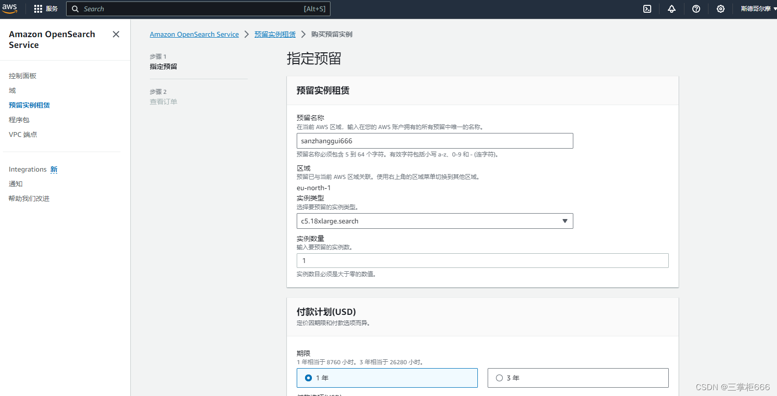This screenshot has width=777, height=396.
Task: Click the Amazon OpenSearch Service sidebar title
Action: [52, 40]
